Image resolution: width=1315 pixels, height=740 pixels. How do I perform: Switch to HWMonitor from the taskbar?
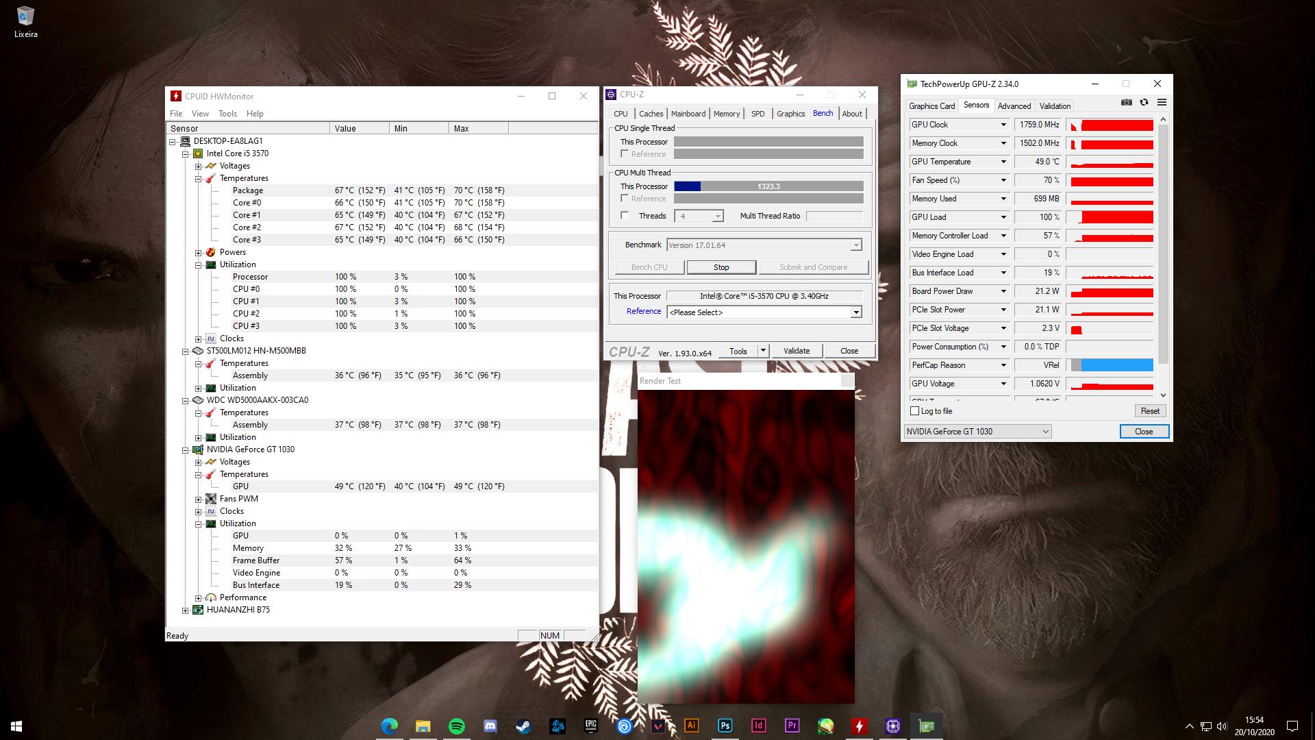coord(859,726)
